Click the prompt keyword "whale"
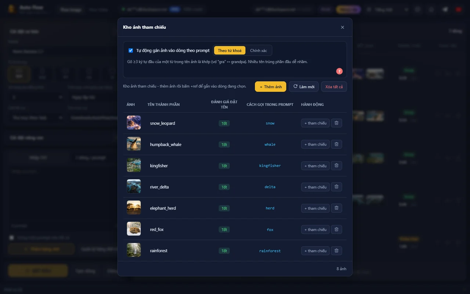 coord(270,144)
